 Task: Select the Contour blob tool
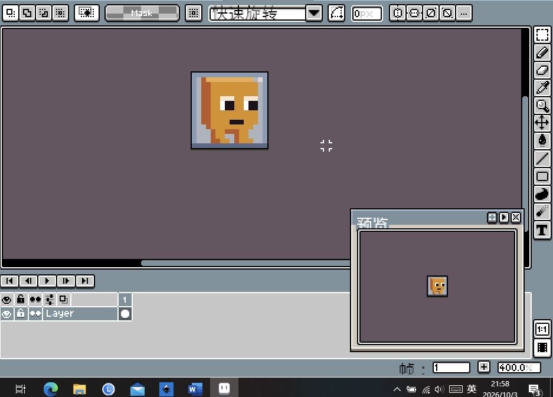click(542, 194)
